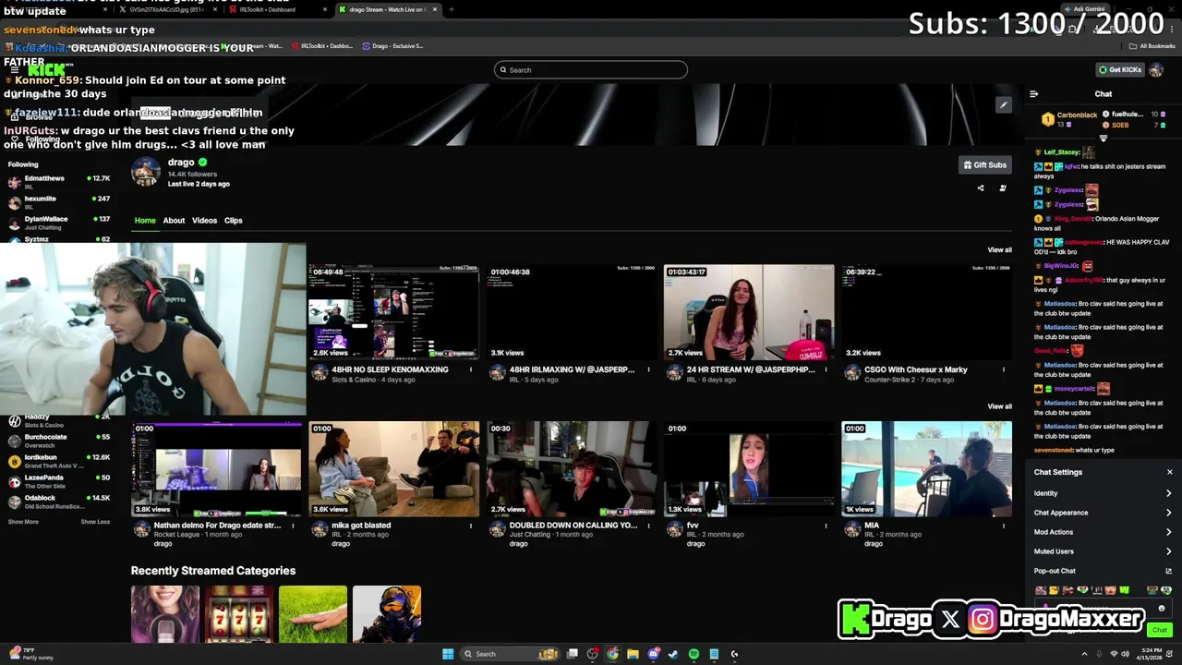Click View all for recent videos
The width and height of the screenshot is (1182, 665).
(x=999, y=250)
